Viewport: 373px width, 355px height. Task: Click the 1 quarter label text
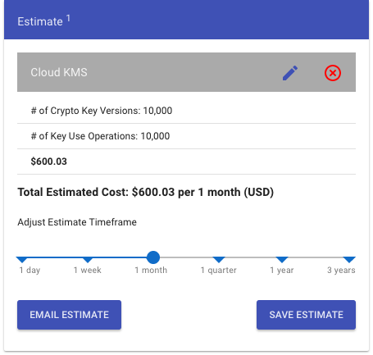tap(219, 270)
